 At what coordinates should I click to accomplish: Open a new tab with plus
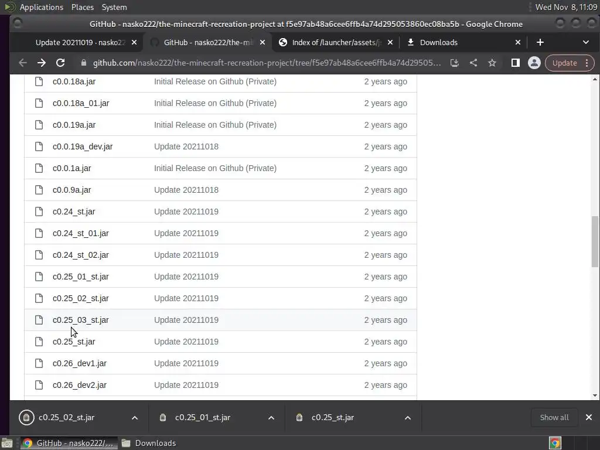tap(540, 42)
